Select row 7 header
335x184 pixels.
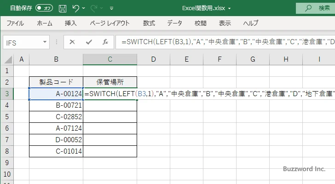[7, 140]
